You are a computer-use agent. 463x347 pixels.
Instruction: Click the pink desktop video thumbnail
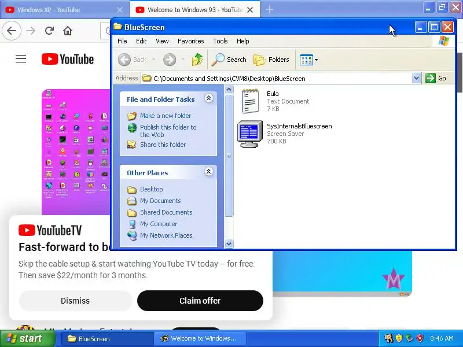(76, 152)
